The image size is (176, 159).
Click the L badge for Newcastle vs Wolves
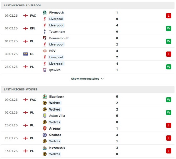click(x=168, y=151)
